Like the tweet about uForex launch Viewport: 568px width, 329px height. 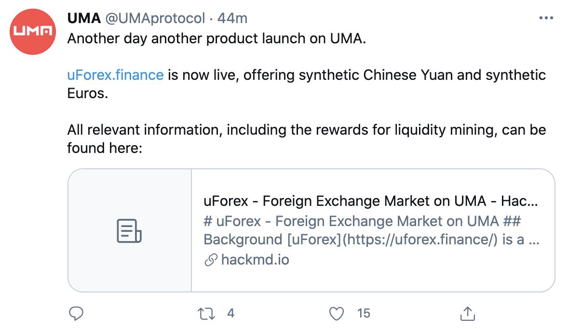(337, 314)
